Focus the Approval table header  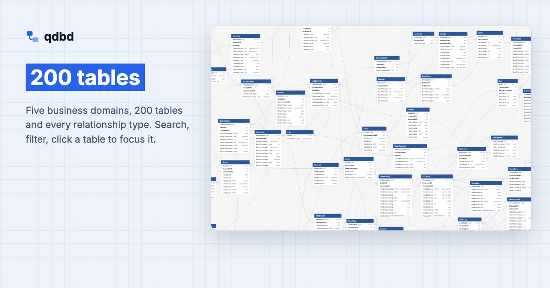pos(246,36)
